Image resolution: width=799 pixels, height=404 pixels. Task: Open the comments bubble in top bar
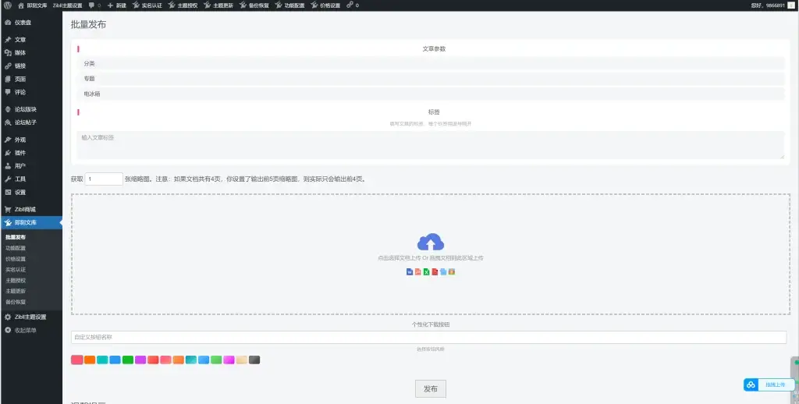(x=94, y=5)
